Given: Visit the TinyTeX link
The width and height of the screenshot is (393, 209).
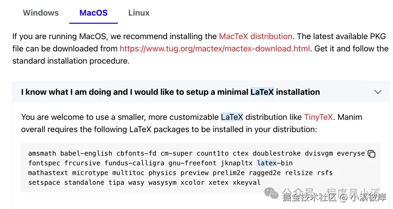Looking at the screenshot, I should (x=318, y=117).
